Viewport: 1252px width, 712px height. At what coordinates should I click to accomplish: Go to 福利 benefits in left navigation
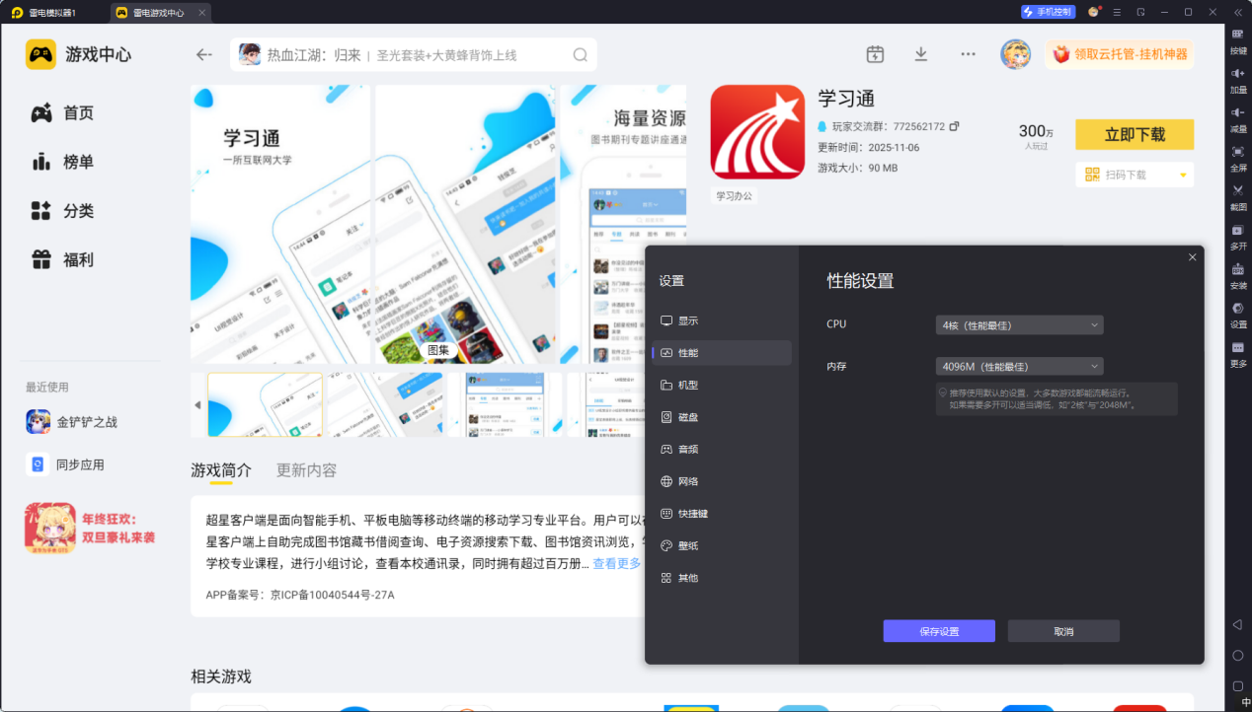63,260
